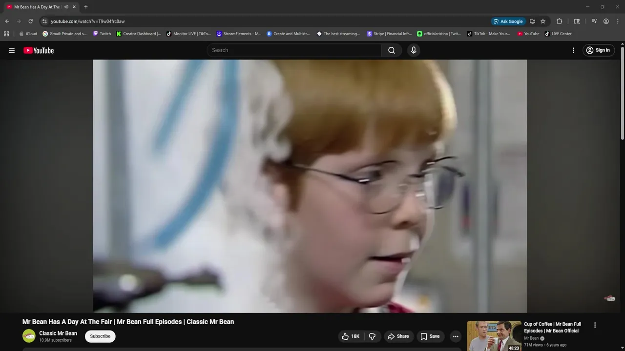Open Chrome profile avatar
This screenshot has height=351, width=625.
pos(606,21)
